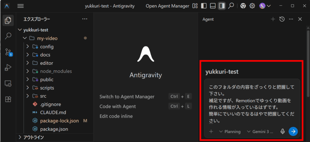Open the Planning mode dropdown

point(230,131)
